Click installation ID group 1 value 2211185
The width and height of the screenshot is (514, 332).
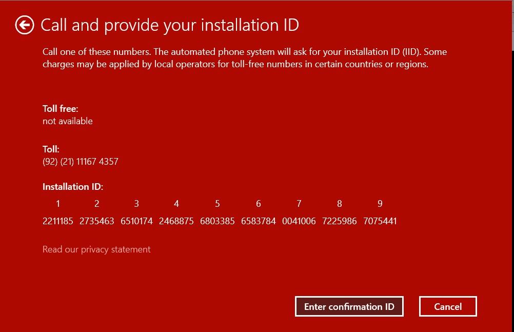[x=57, y=221]
